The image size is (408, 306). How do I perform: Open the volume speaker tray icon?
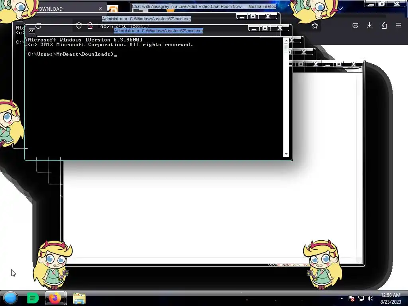pyautogui.click(x=371, y=298)
